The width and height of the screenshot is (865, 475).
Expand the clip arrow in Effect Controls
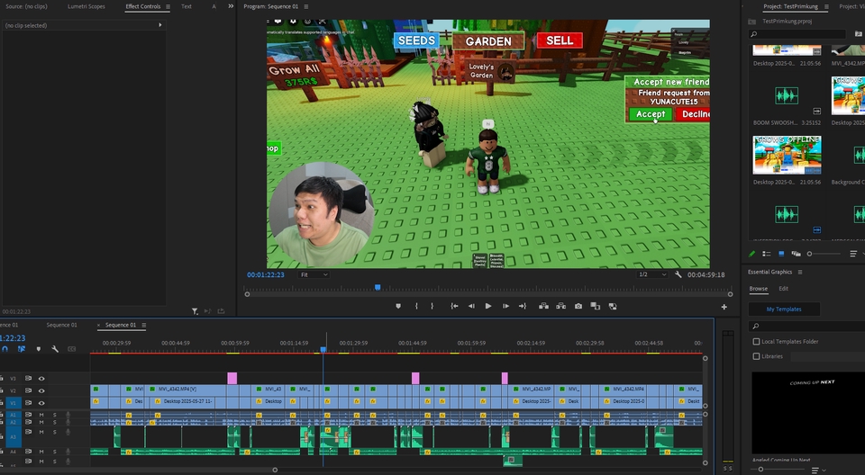[160, 25]
